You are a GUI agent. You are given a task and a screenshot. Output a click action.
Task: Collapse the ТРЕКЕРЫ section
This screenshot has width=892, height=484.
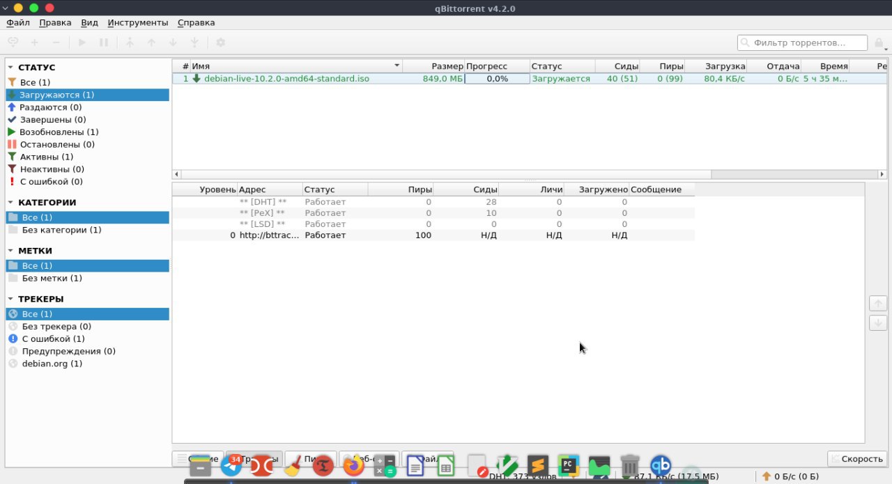[x=10, y=299]
